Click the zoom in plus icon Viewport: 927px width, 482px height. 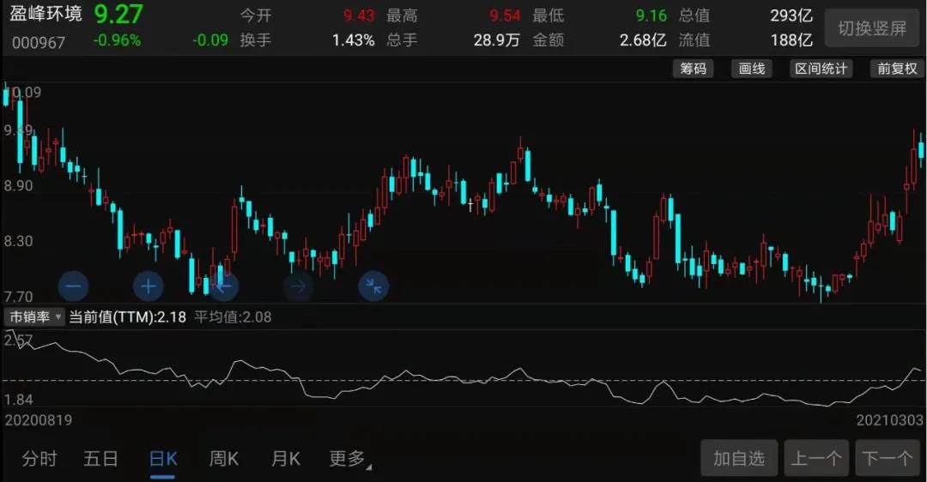pos(148,286)
